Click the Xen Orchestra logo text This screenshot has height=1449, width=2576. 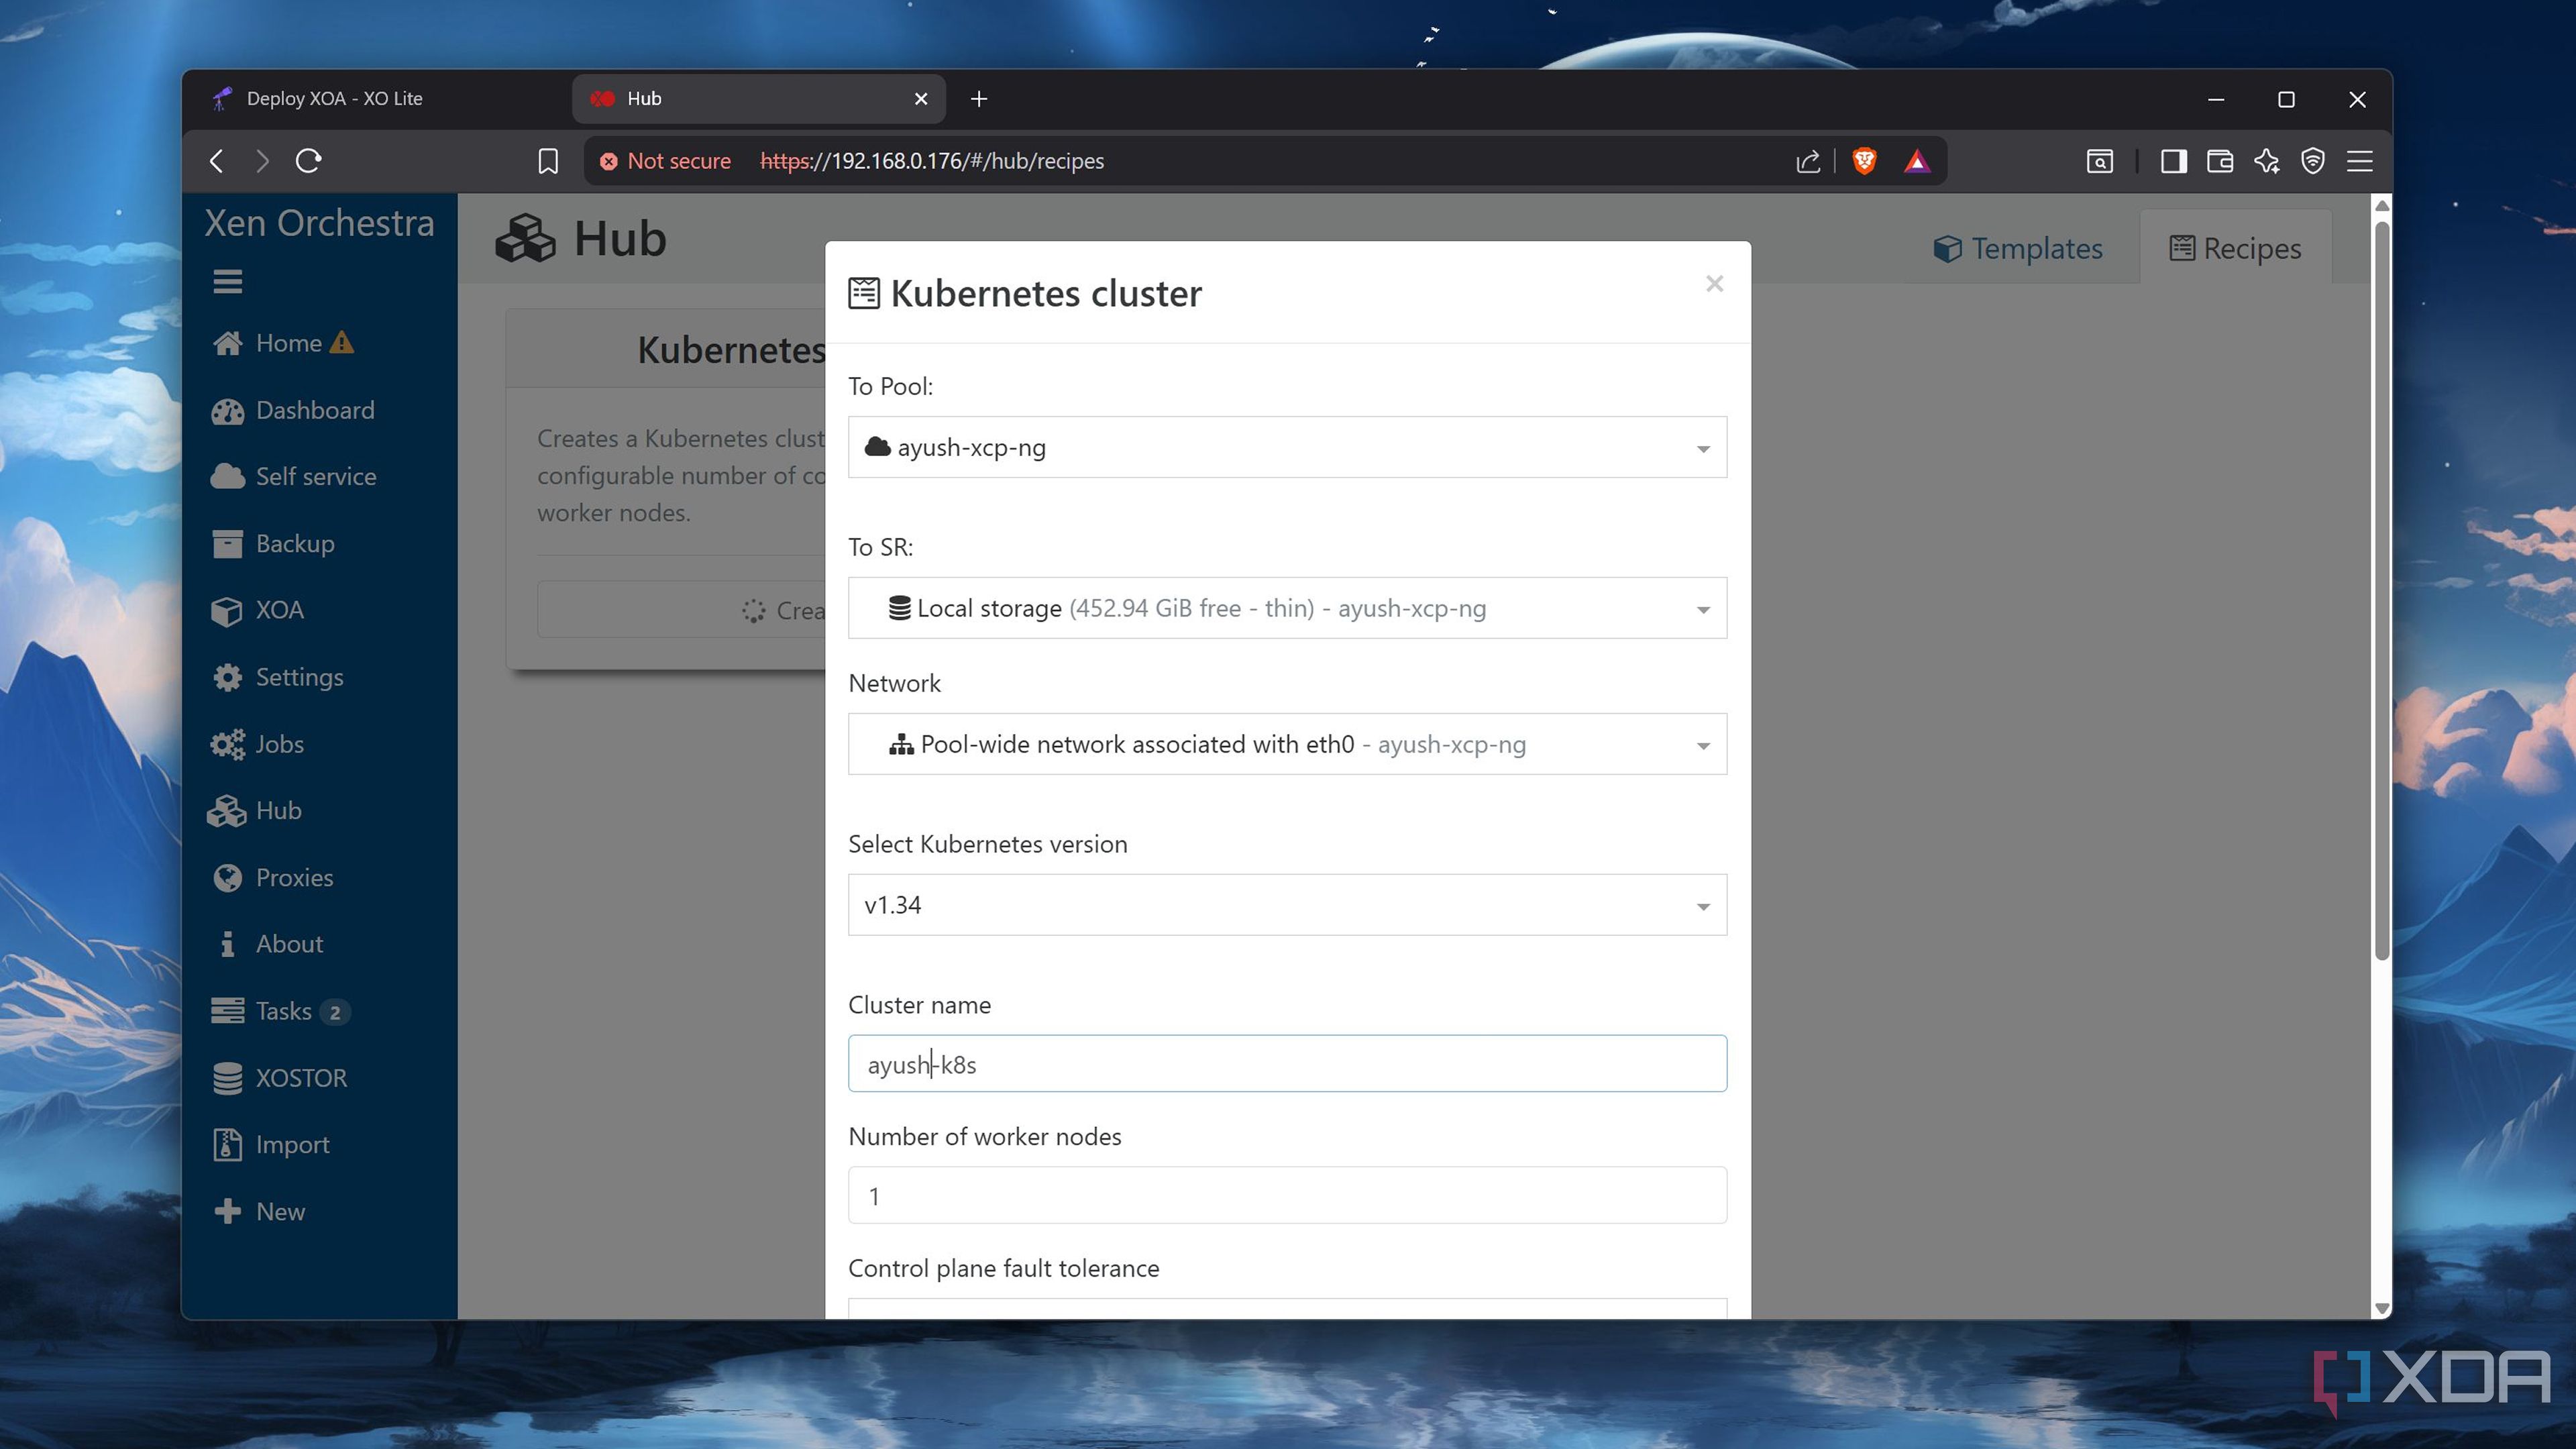319,223
